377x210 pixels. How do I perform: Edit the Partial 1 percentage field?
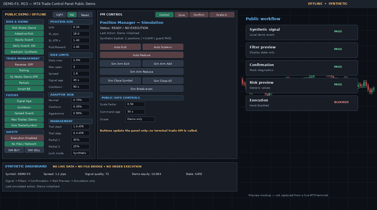80,140
